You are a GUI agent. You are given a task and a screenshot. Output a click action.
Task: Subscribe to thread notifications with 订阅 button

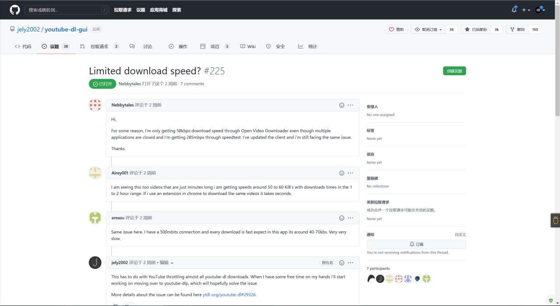point(416,244)
